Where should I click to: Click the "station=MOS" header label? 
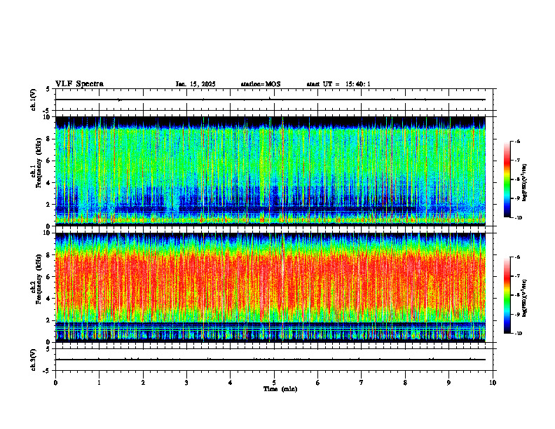click(261, 84)
